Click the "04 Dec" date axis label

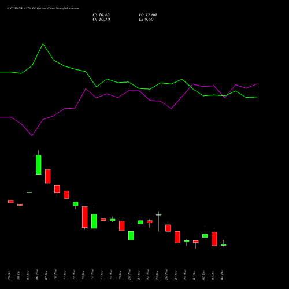pos(222,275)
